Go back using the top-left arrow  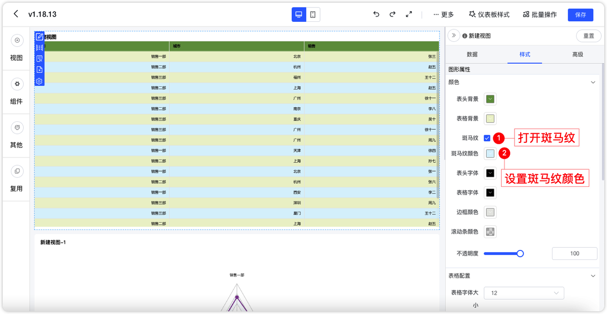16,14
